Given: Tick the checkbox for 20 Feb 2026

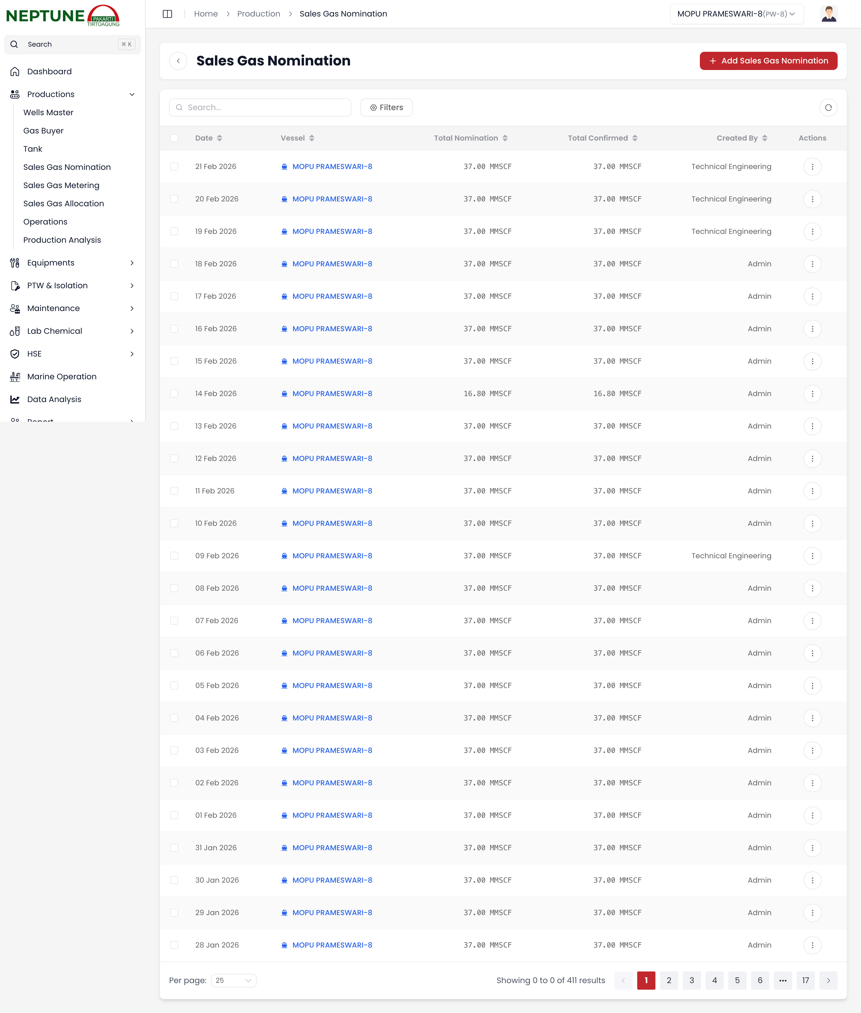Looking at the screenshot, I should point(174,199).
